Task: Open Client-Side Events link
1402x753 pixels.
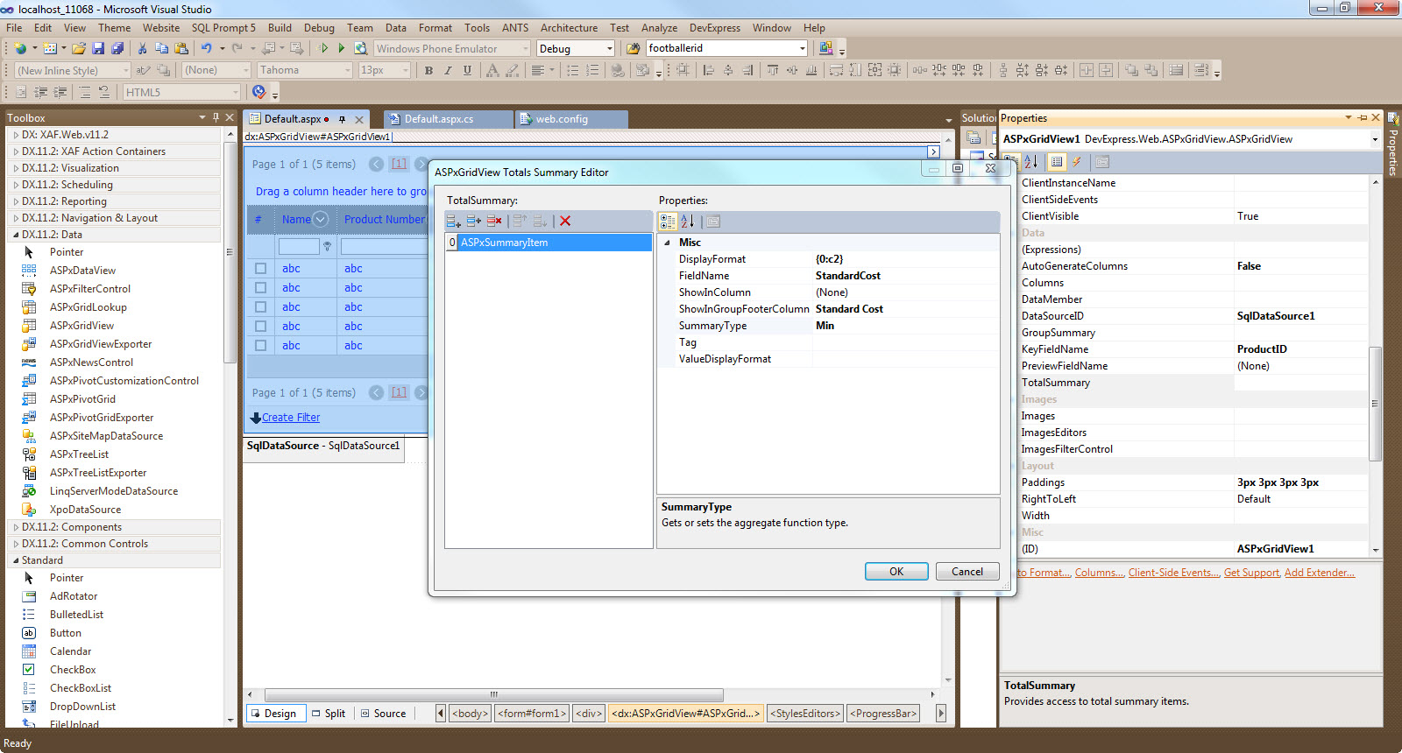Action: click(x=1173, y=573)
